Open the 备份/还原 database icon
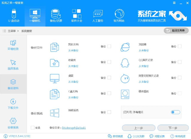This screenshot has width=191, height=139. click(x=56, y=13)
